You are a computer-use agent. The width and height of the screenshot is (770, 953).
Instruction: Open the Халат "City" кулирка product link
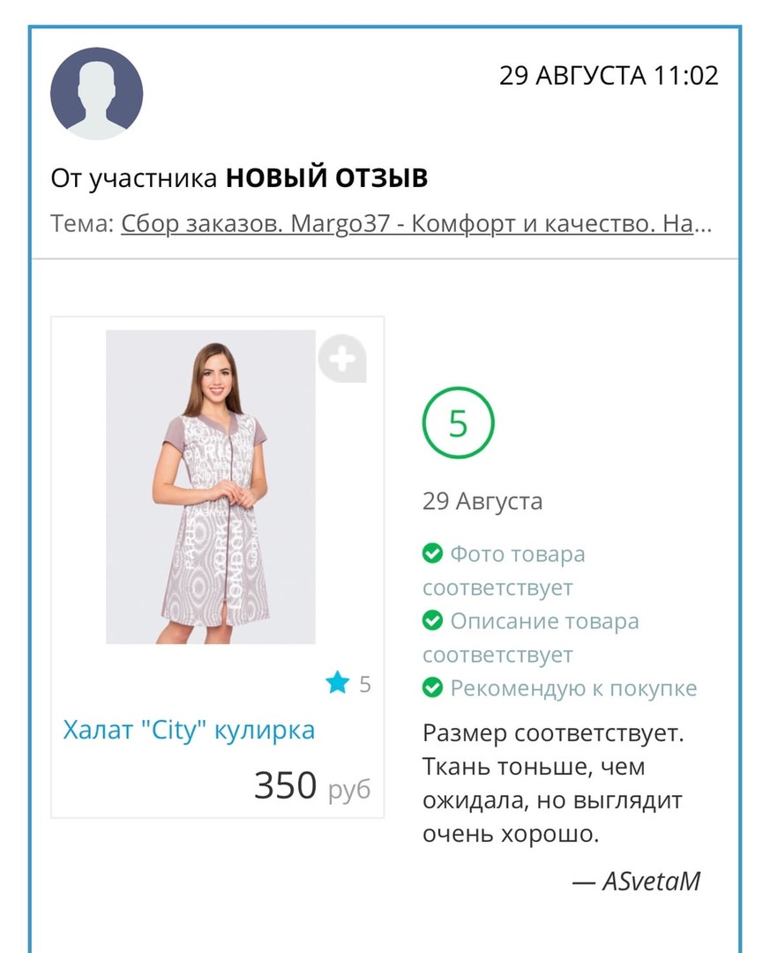pyautogui.click(x=189, y=731)
